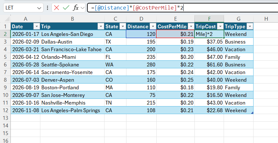Click cell containing Seattle–Spokane
Screen dimensions: 278x143
point(72,65)
